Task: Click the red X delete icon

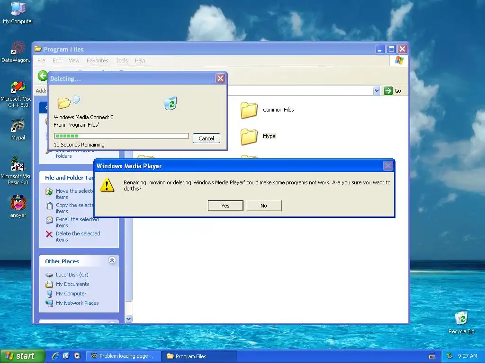Action: (x=49, y=234)
